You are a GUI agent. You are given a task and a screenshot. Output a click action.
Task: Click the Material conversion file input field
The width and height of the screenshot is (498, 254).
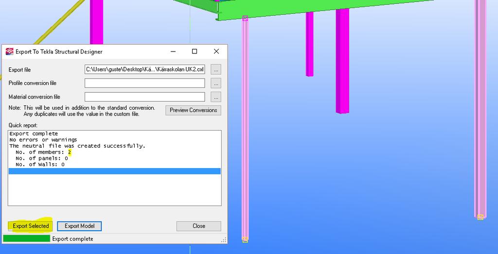[145, 97]
